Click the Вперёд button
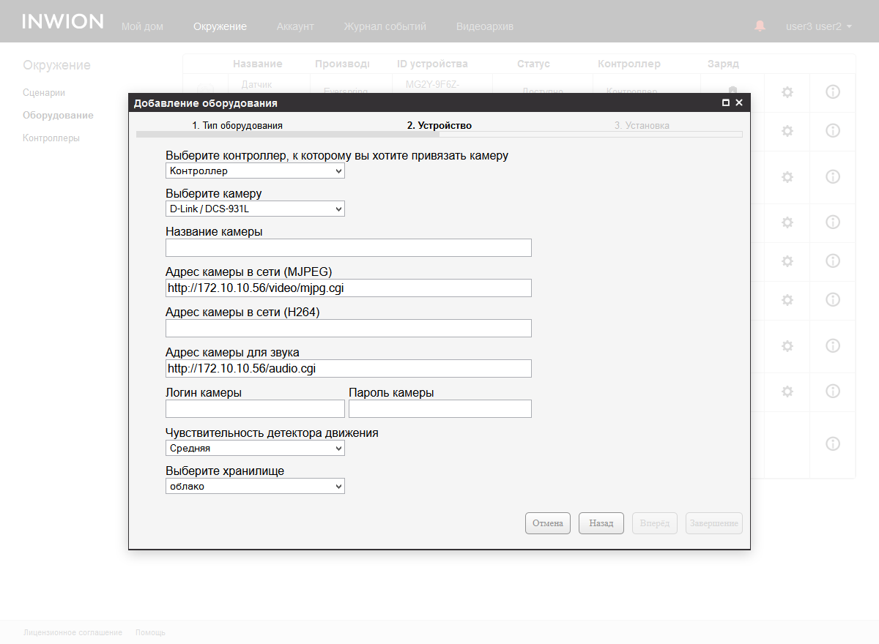This screenshot has width=879, height=644. click(x=655, y=524)
